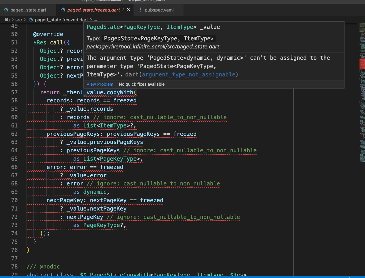365x278 pixels.
Task: Click the View Problem link in the hover
Action: pyautogui.click(x=100, y=84)
